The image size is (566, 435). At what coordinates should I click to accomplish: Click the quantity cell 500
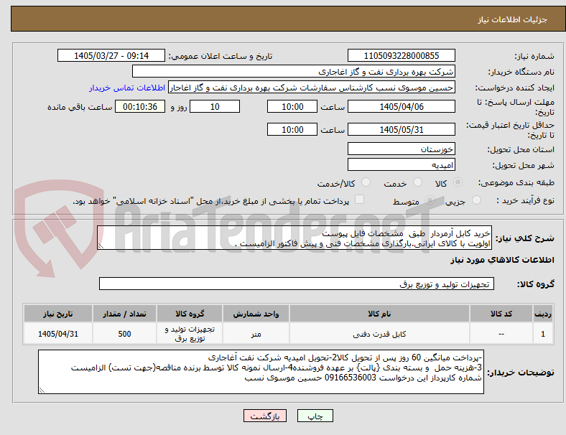pos(124,334)
